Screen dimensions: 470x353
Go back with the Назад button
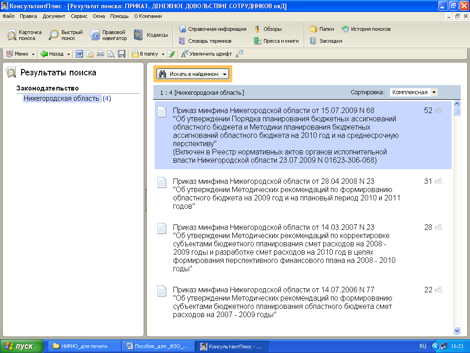click(52, 54)
